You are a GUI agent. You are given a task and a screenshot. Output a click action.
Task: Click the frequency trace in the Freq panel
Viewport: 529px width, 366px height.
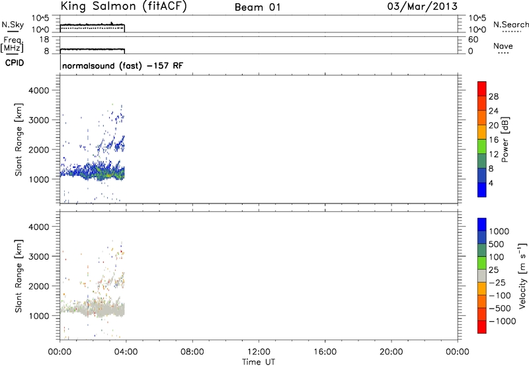pos(92,50)
